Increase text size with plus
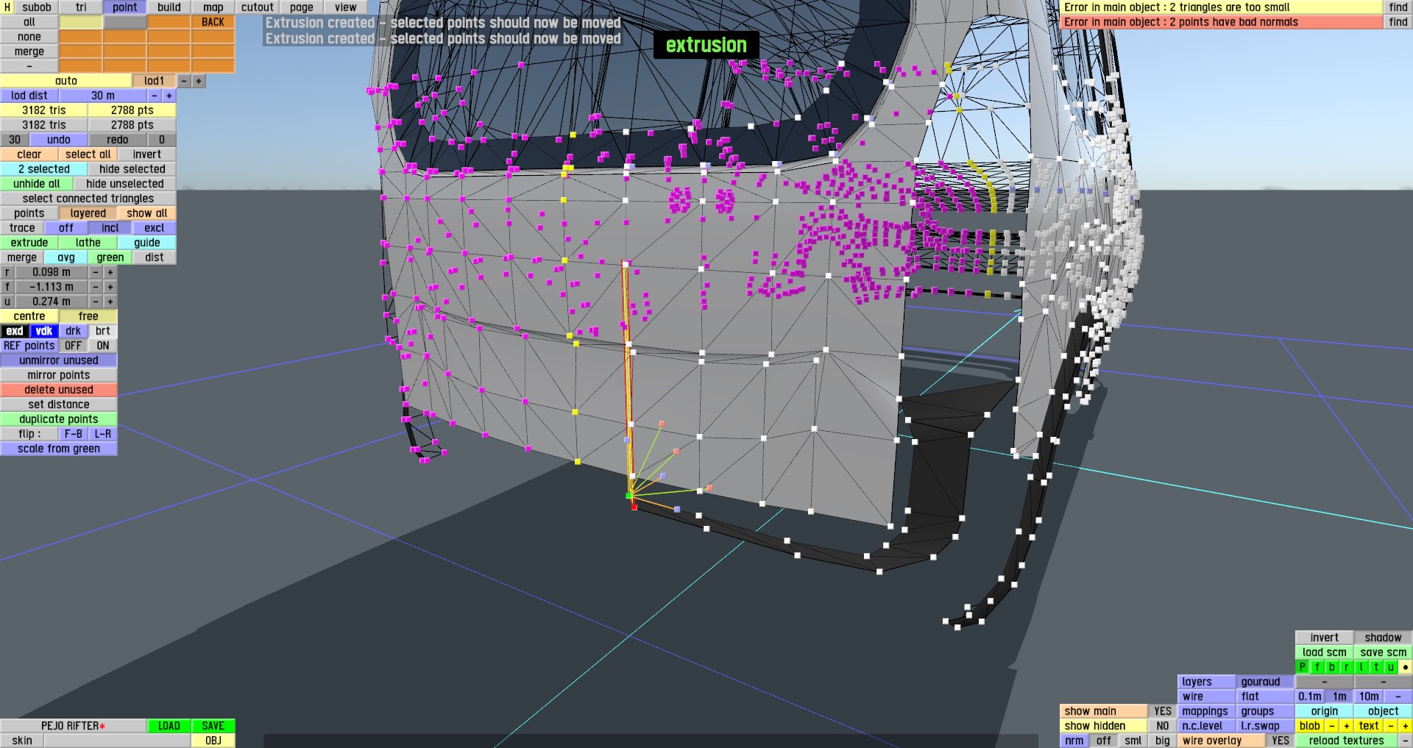Screen dimensions: 1413x748 1406,726
